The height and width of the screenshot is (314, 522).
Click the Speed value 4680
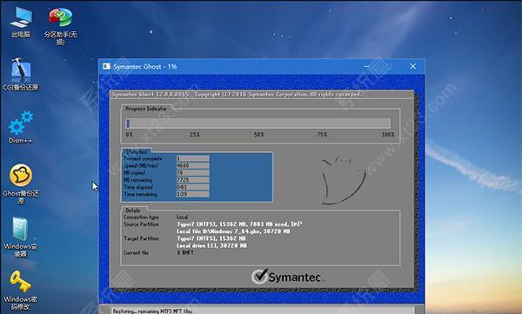(x=192, y=165)
